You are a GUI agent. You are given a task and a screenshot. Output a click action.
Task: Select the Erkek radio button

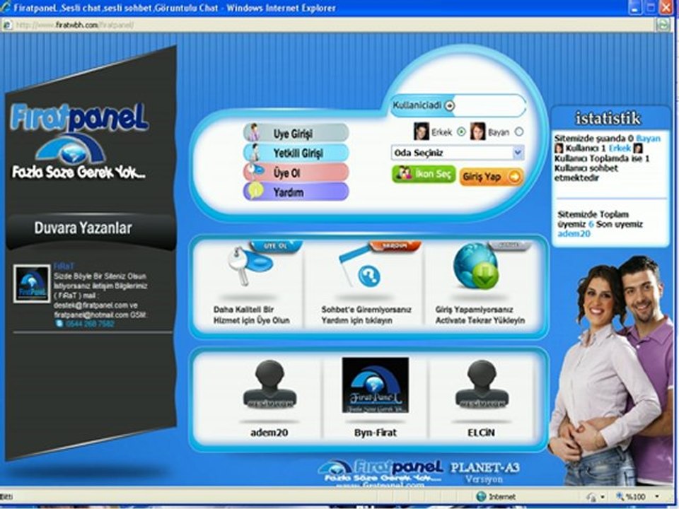(x=462, y=131)
